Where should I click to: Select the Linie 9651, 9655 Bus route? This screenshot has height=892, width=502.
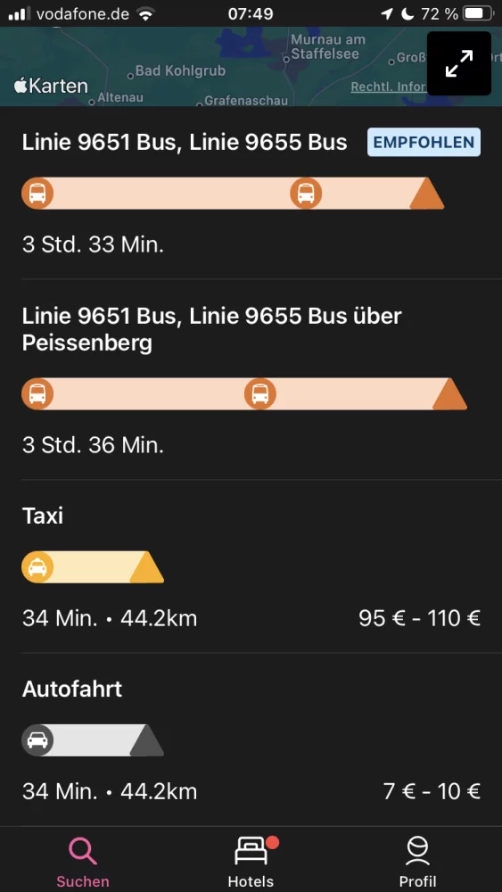point(251,194)
